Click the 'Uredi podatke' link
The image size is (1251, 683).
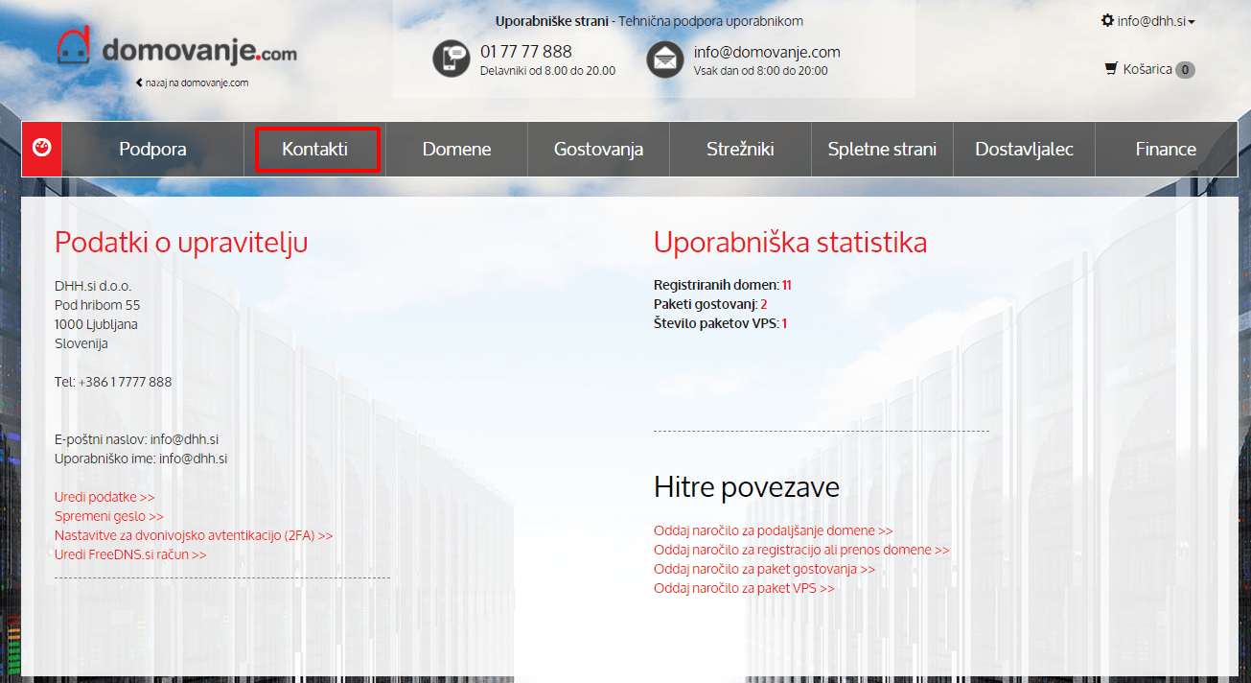[104, 497]
